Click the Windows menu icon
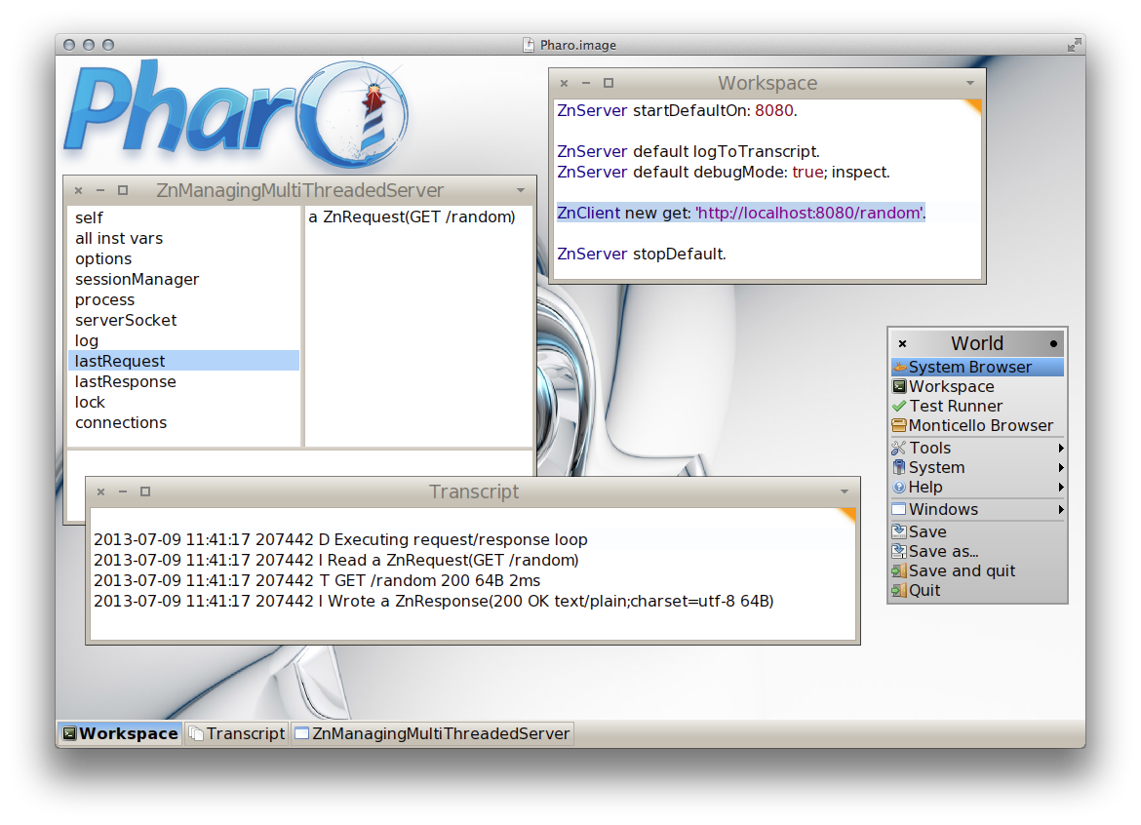The width and height of the screenshot is (1141, 825). click(899, 509)
